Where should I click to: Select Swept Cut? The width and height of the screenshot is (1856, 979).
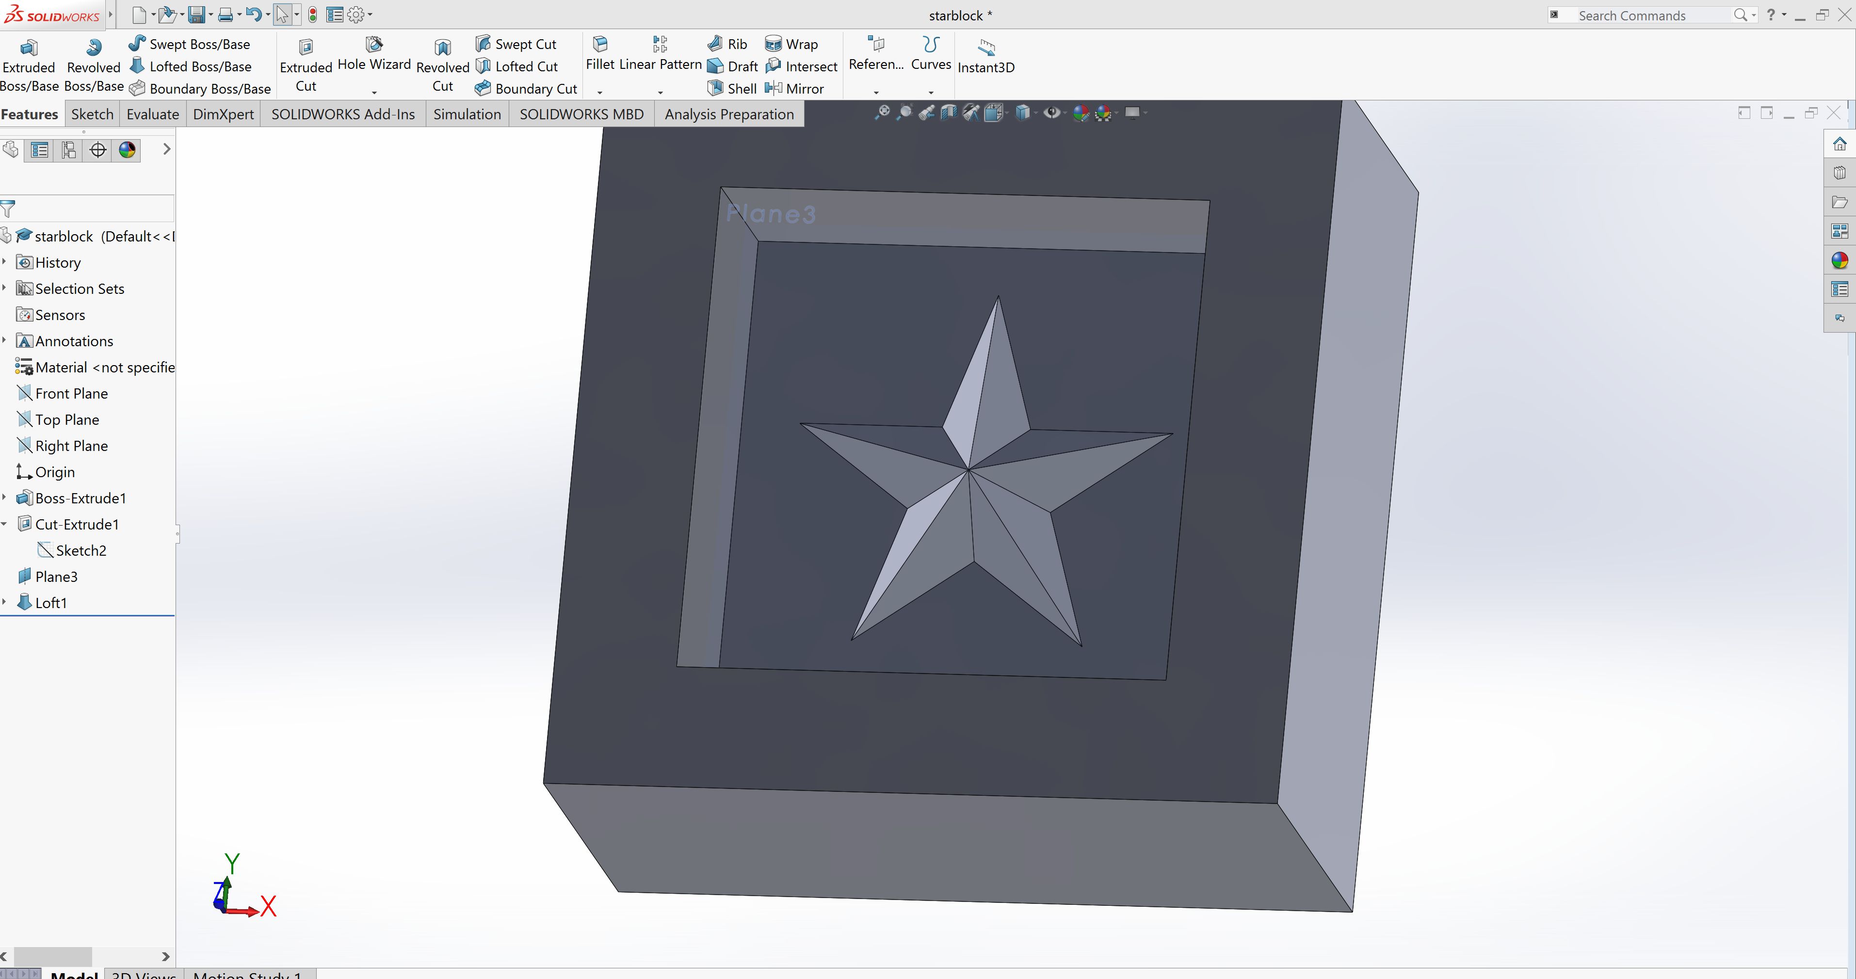pos(516,44)
